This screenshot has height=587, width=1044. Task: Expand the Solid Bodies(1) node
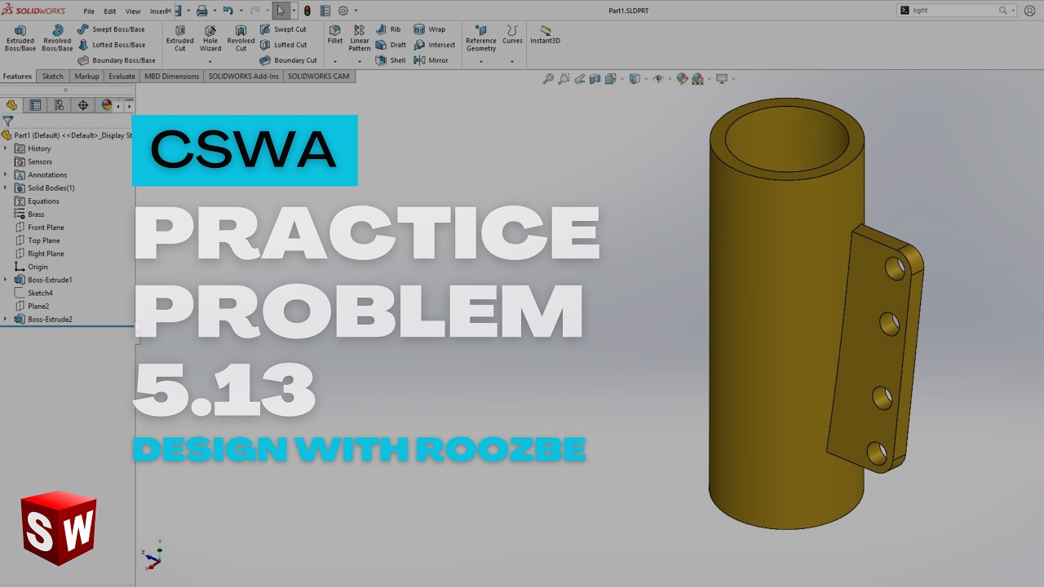click(x=6, y=188)
